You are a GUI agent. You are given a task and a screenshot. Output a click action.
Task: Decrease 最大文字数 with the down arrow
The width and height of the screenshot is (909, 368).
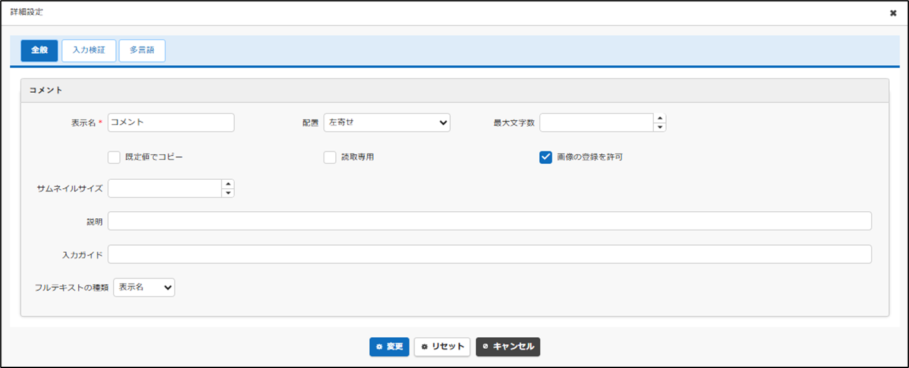(660, 127)
